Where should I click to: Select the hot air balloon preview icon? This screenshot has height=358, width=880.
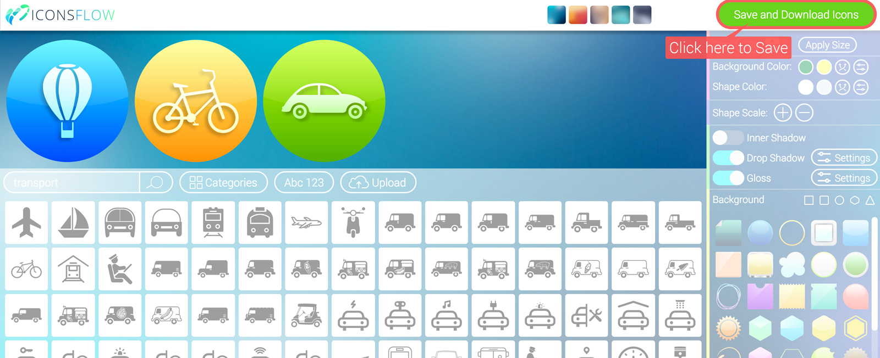click(x=67, y=101)
